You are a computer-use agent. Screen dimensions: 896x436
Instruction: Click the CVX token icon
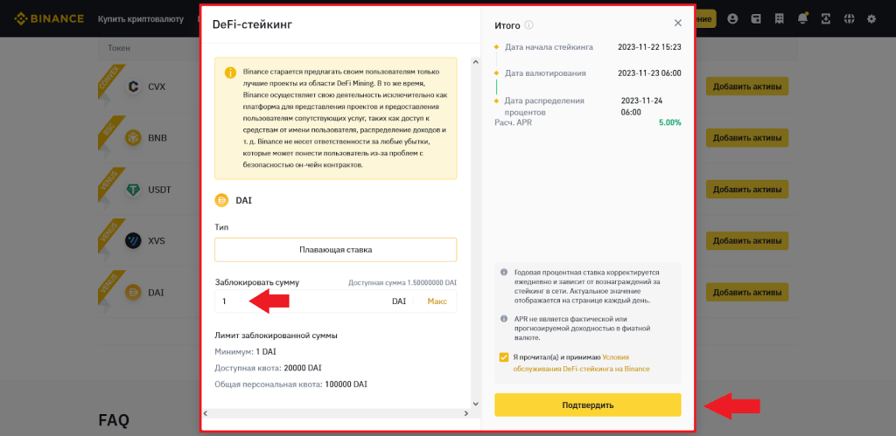pos(133,87)
